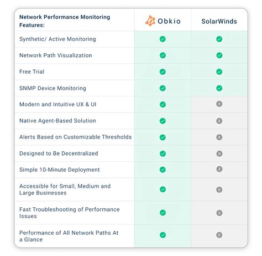Click SolarWinds' green check for Synthetic/Active Monitoring
This screenshot has height=256, width=262.
(219, 39)
